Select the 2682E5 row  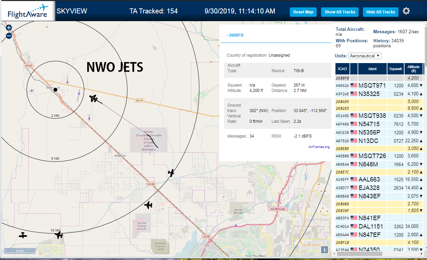[x=379, y=108]
